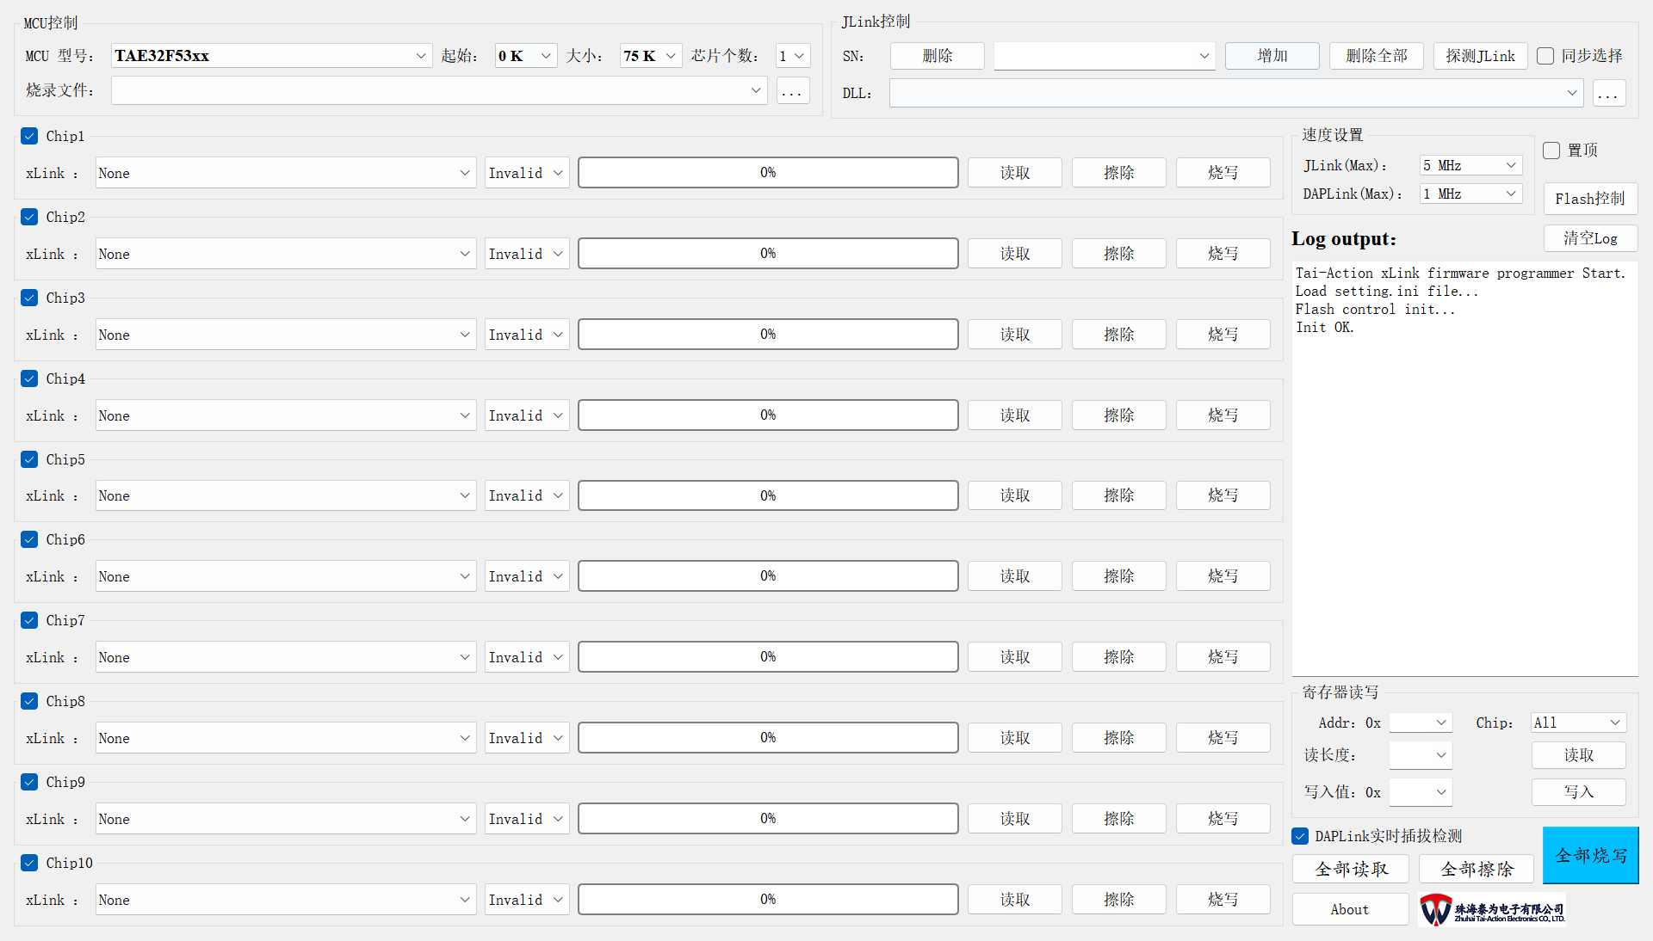Disable DAPLink实时插拔检测 checkbox
This screenshot has width=1653, height=941.
tap(1300, 836)
